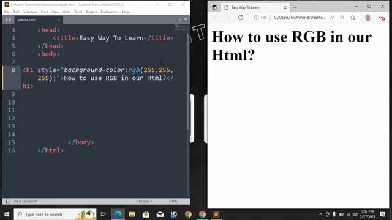Open Edge Settings and more menu
Screen dimensions: 392x220
click(382, 18)
